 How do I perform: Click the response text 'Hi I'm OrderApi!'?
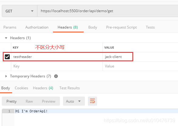(31, 111)
